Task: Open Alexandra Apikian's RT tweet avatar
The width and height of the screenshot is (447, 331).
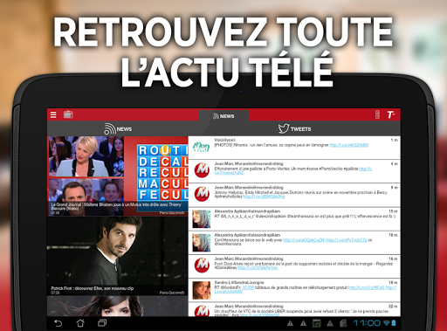Action: pos(201,219)
